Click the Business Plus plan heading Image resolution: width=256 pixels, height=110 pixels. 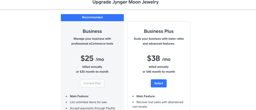[159, 31]
